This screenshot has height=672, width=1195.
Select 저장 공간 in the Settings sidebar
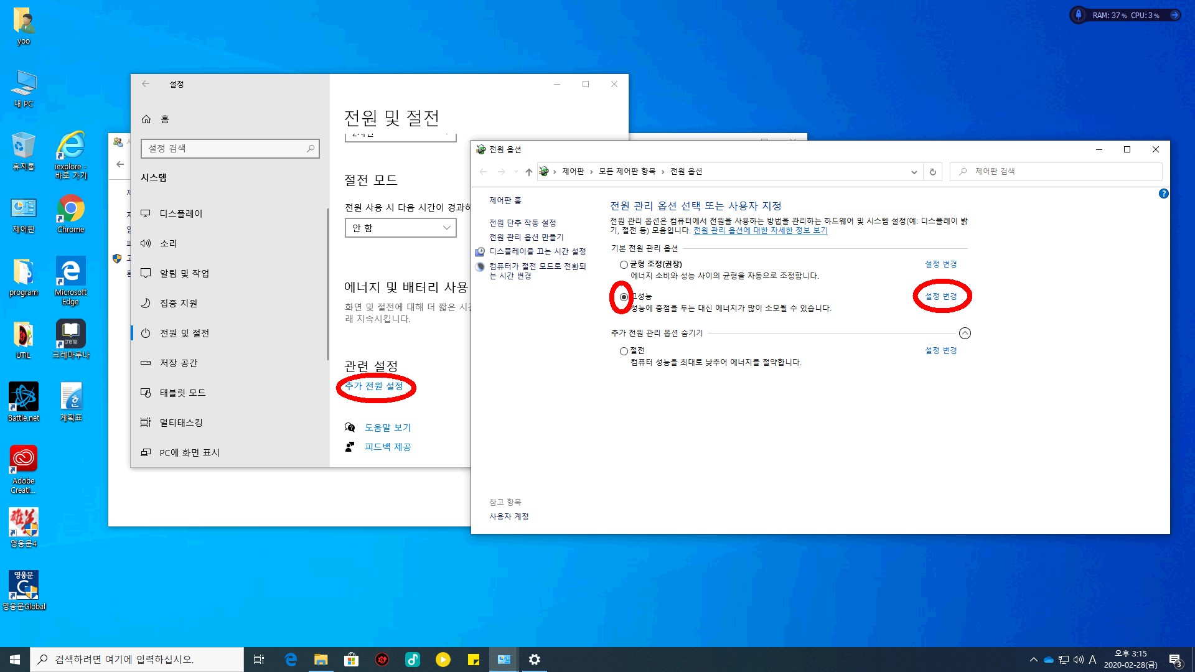(x=179, y=363)
